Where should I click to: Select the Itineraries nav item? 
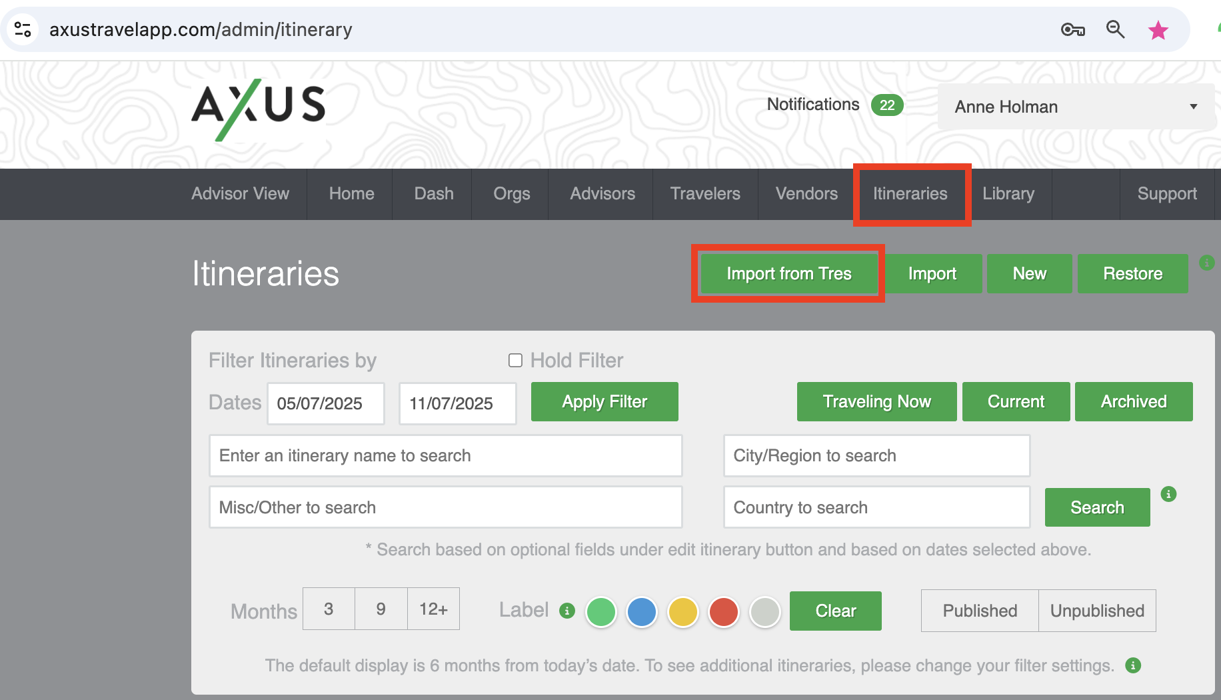[x=910, y=194]
